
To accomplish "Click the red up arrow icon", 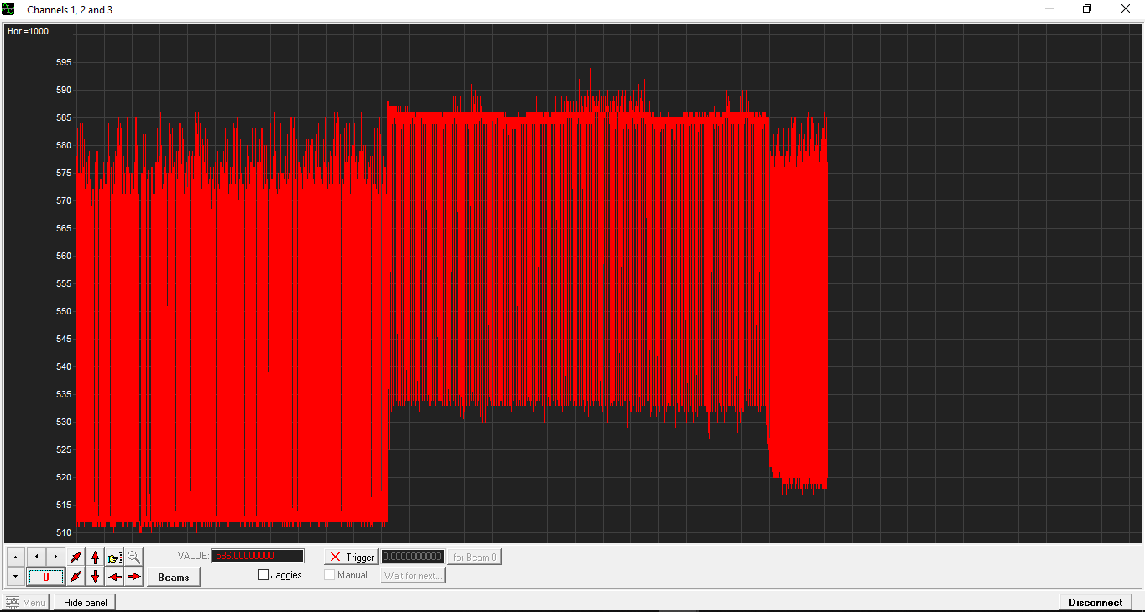I will tap(96, 557).
